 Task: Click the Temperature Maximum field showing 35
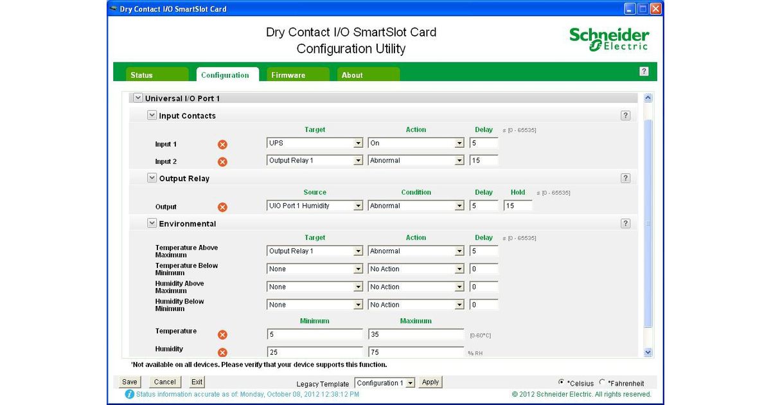point(416,334)
